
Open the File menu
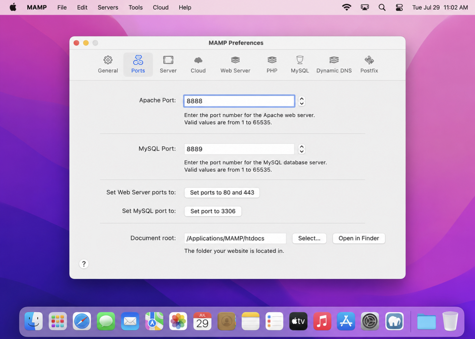pos(62,7)
